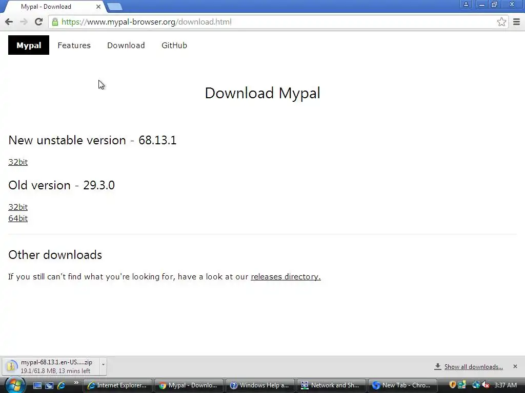Click the Show Desktop quick launch icon
This screenshot has width=525, height=393.
(37, 386)
